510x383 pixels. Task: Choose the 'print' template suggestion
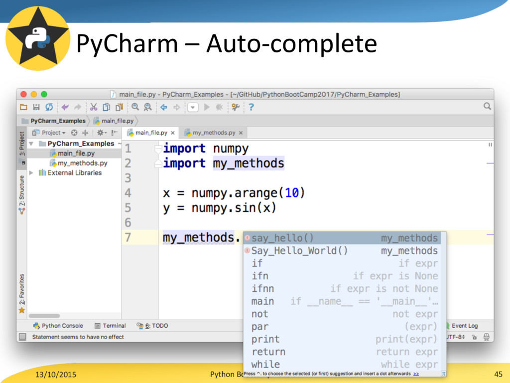[342, 339]
